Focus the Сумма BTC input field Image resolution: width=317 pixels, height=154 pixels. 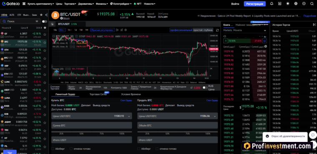(92, 125)
